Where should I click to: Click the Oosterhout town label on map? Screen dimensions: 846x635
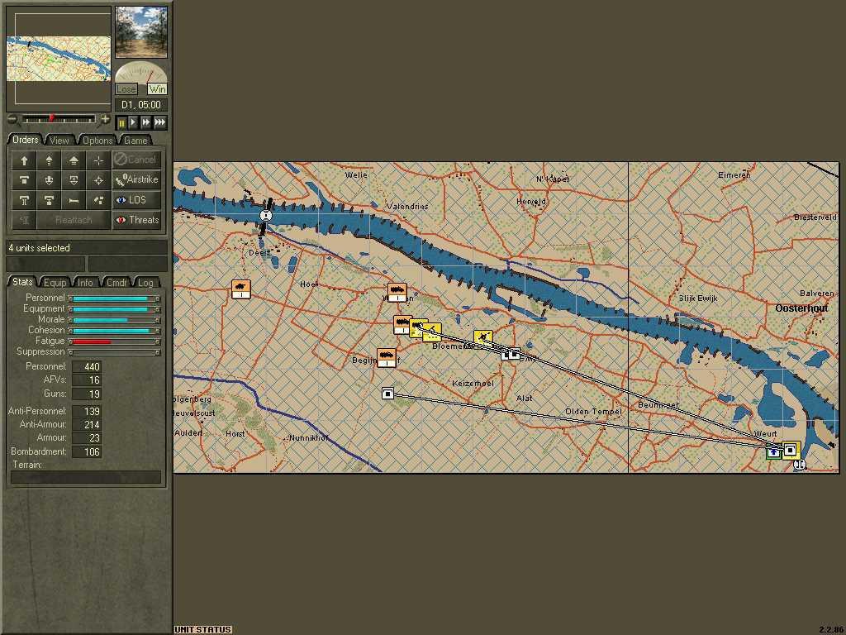[x=801, y=308]
